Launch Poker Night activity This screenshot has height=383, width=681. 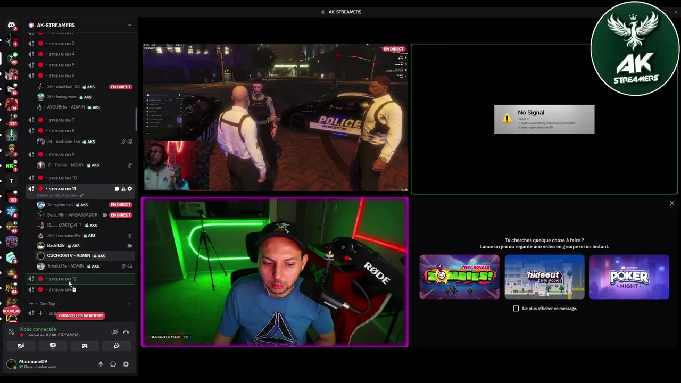tap(629, 277)
